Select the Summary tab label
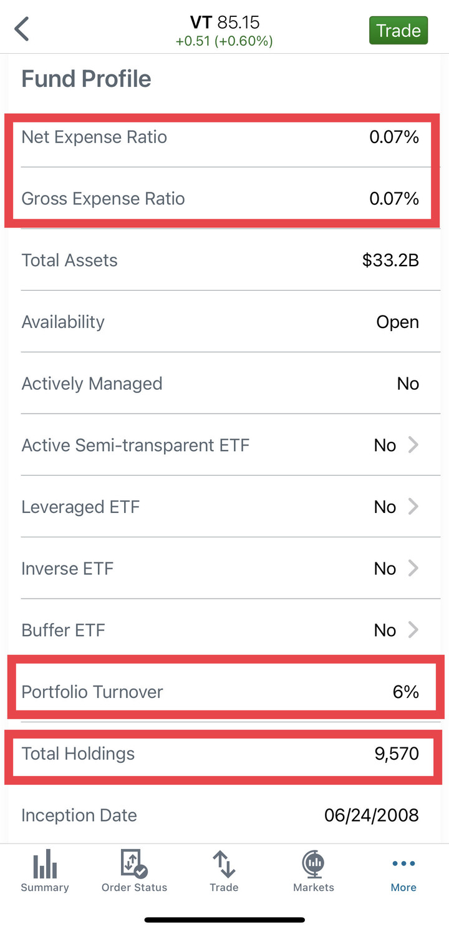The height and width of the screenshot is (931, 449). tap(45, 887)
